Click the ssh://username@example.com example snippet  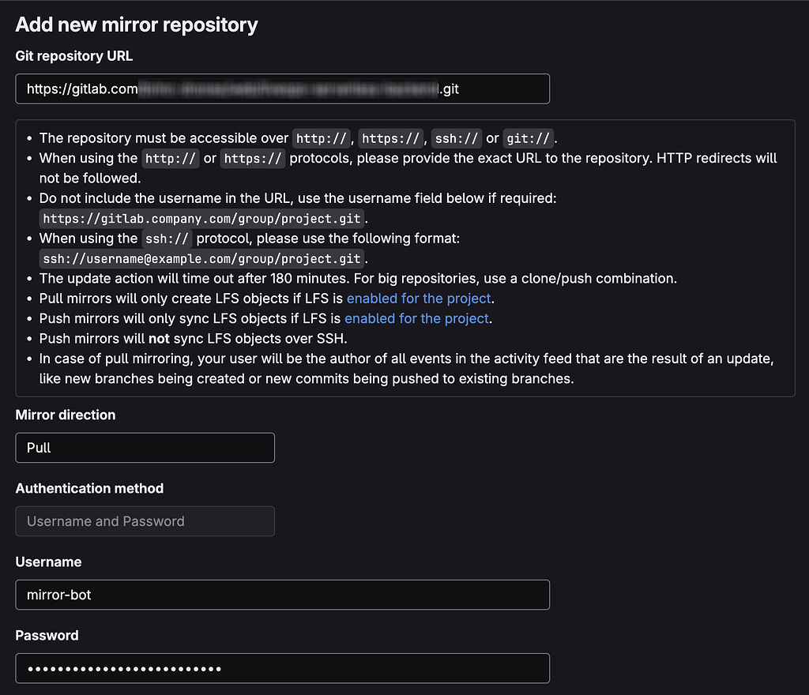(201, 259)
